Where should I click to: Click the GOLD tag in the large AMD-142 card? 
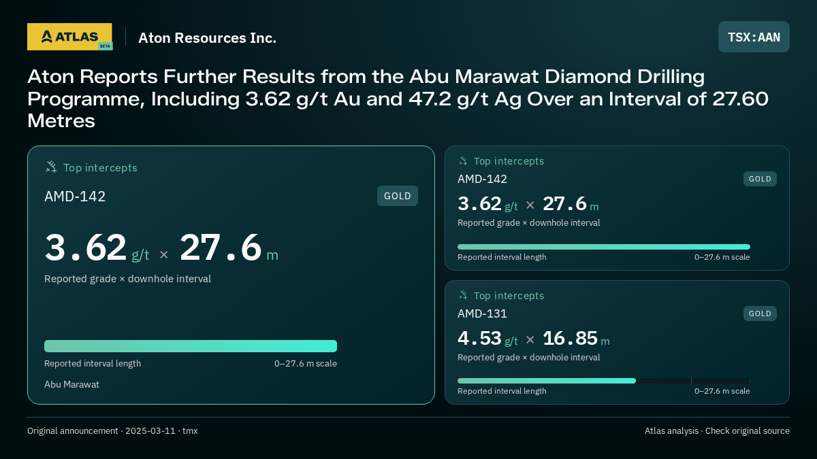coord(398,196)
